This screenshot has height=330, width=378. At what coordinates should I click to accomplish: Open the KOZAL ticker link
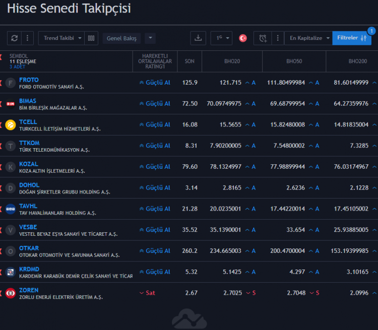29,164
